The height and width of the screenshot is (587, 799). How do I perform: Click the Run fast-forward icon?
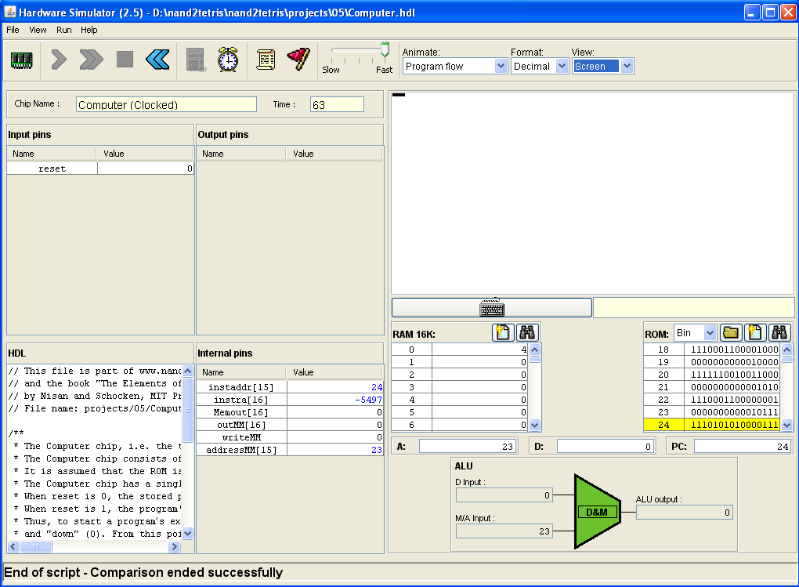(x=91, y=60)
